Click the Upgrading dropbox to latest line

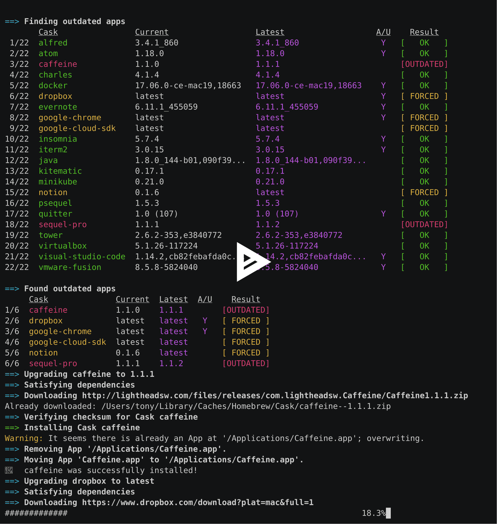(89, 481)
